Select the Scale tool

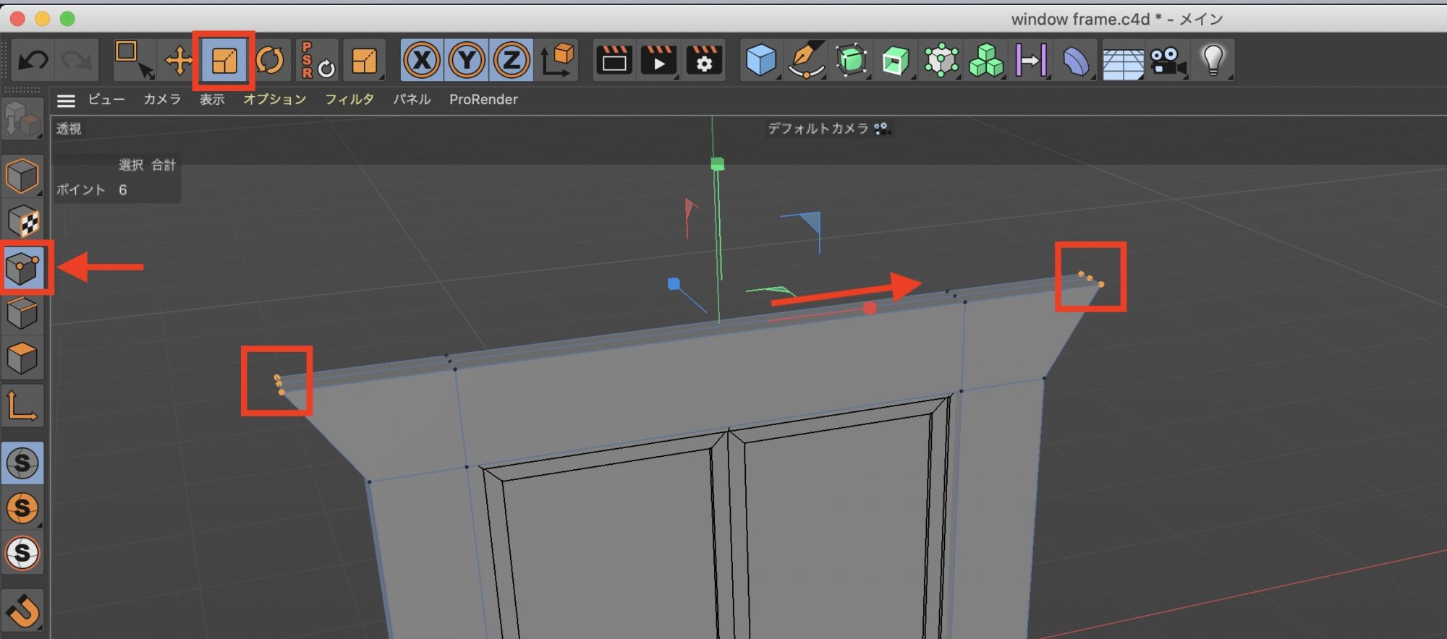[x=224, y=61]
